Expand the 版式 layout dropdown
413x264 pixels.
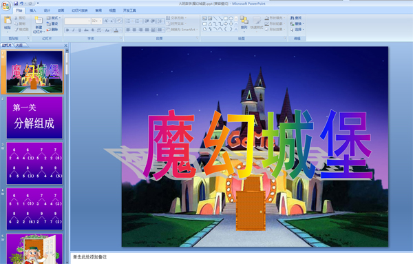coord(54,18)
